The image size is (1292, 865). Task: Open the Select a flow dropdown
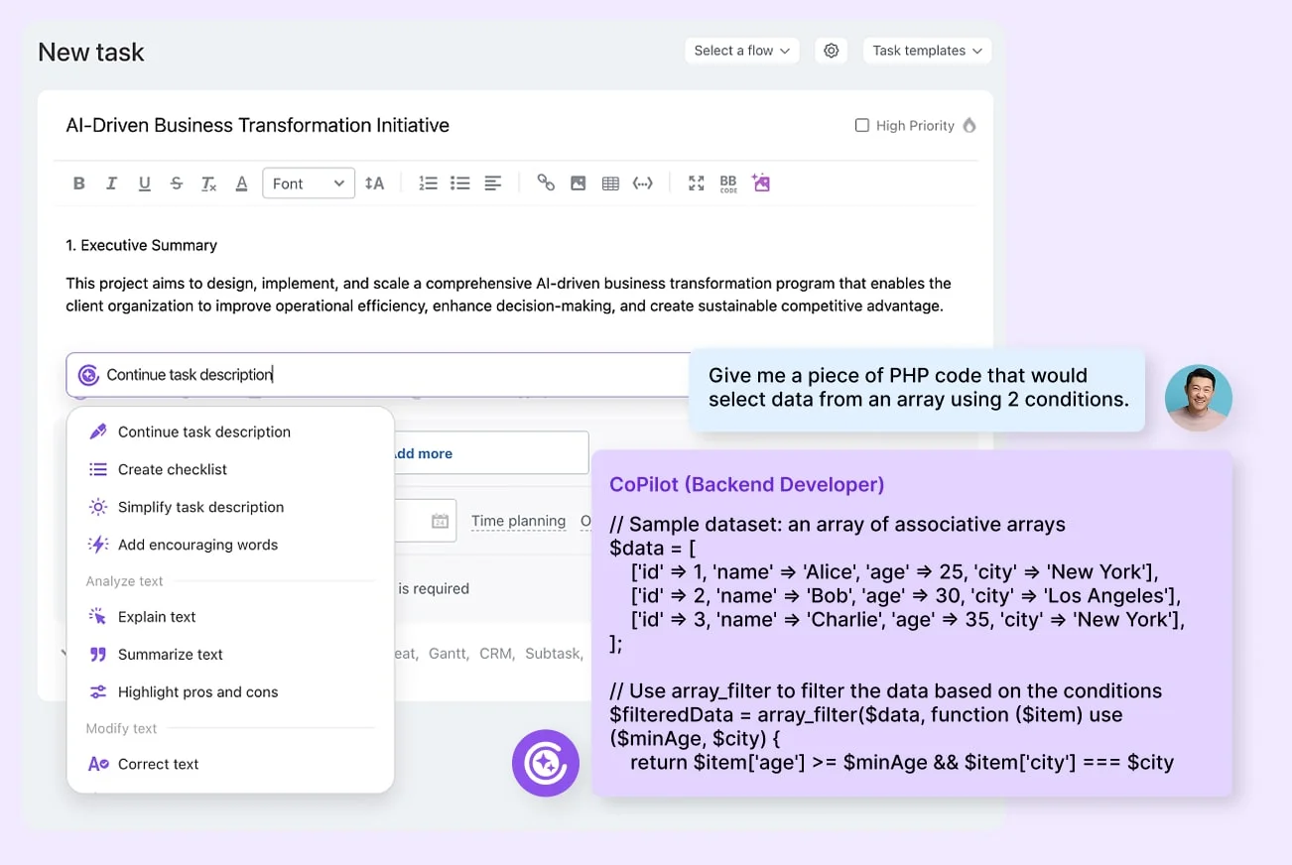click(741, 51)
